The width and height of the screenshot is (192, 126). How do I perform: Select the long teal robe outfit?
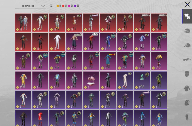click(x=108, y=61)
